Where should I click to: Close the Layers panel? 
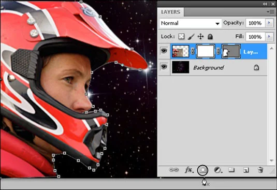pyautogui.click(x=273, y=4)
